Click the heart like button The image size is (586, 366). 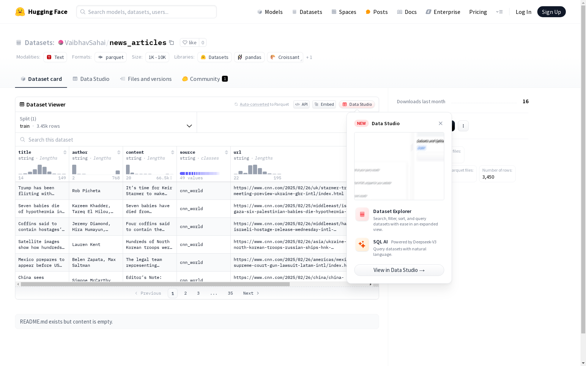point(189,42)
